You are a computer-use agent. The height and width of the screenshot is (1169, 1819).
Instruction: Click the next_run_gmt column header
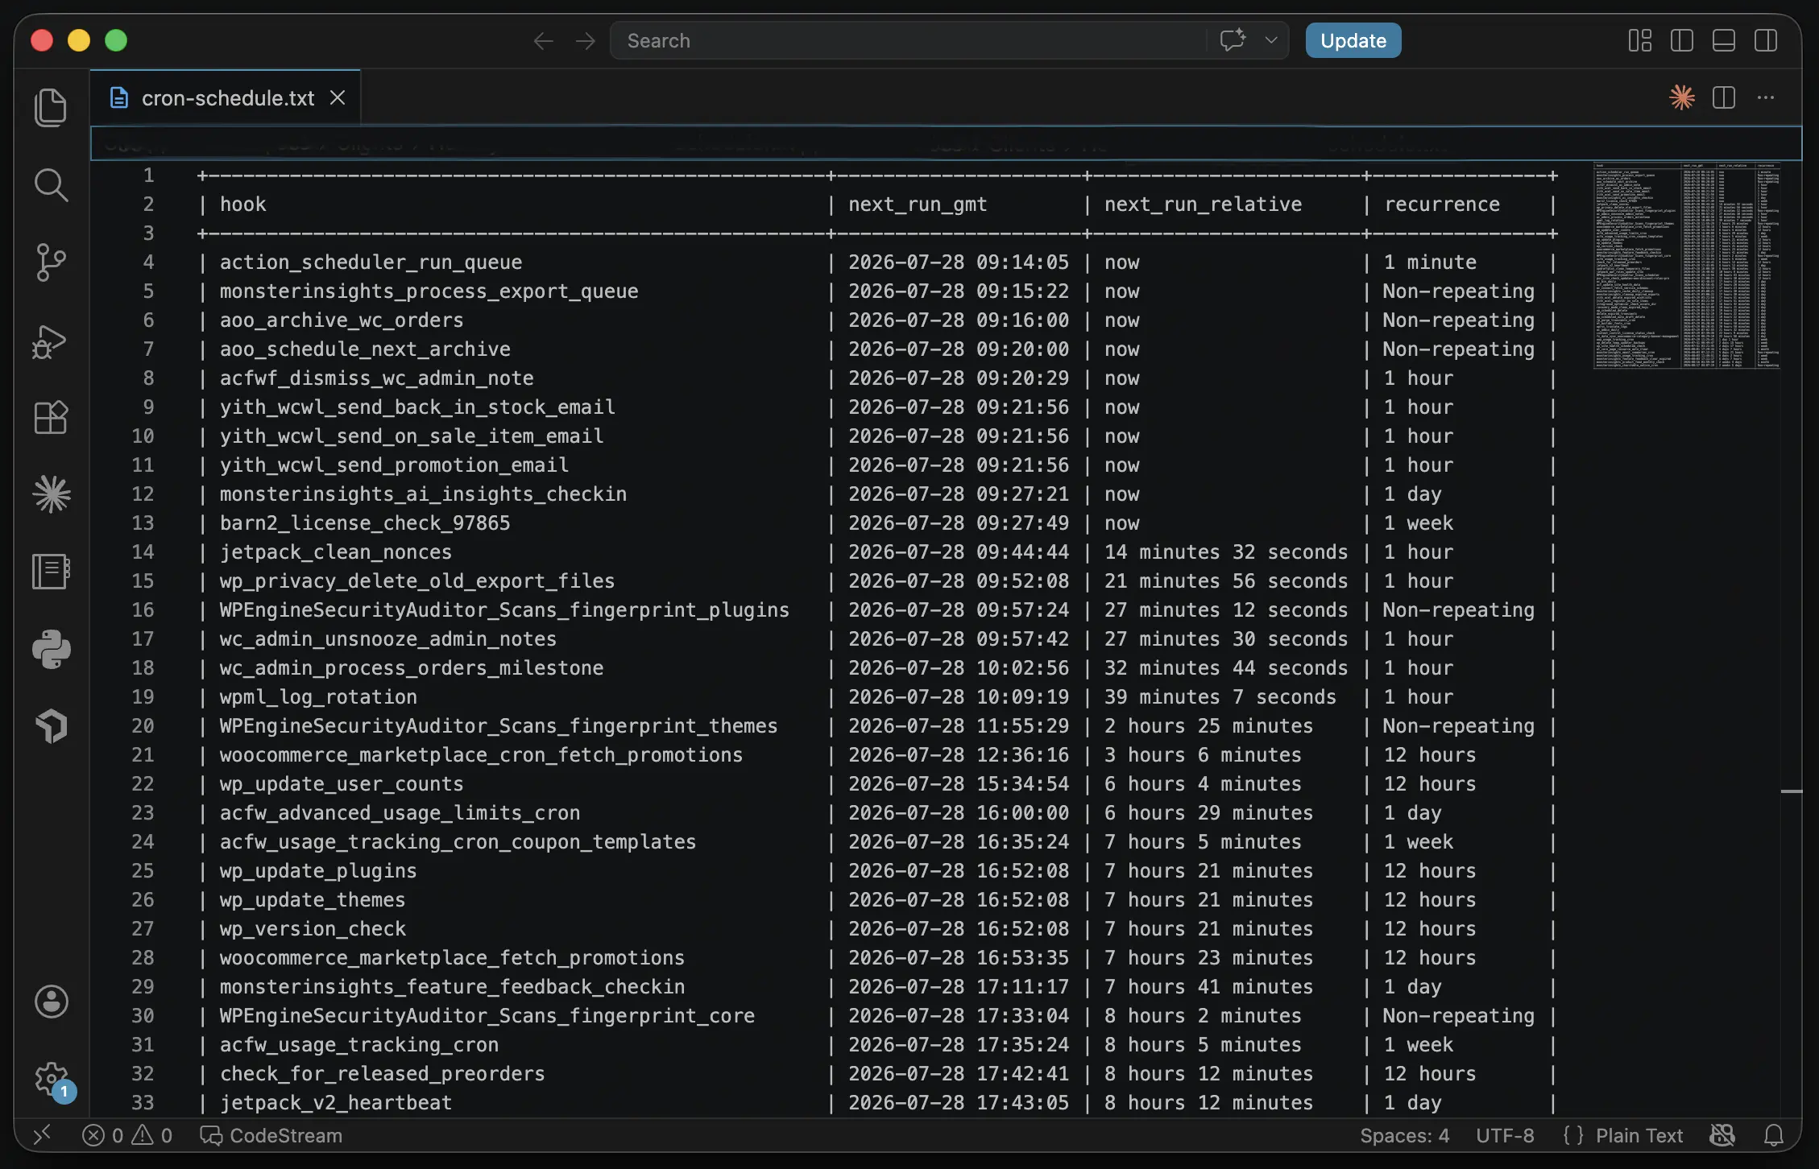click(918, 204)
